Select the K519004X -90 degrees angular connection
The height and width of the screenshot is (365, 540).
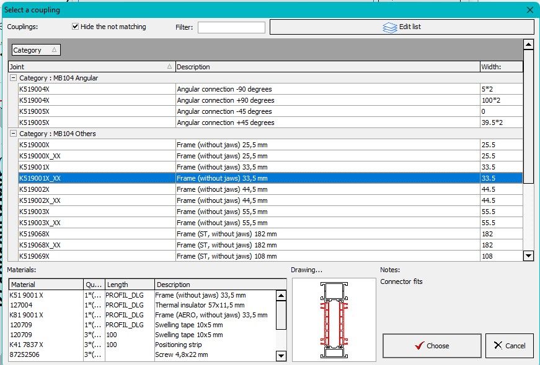pyautogui.click(x=96, y=89)
